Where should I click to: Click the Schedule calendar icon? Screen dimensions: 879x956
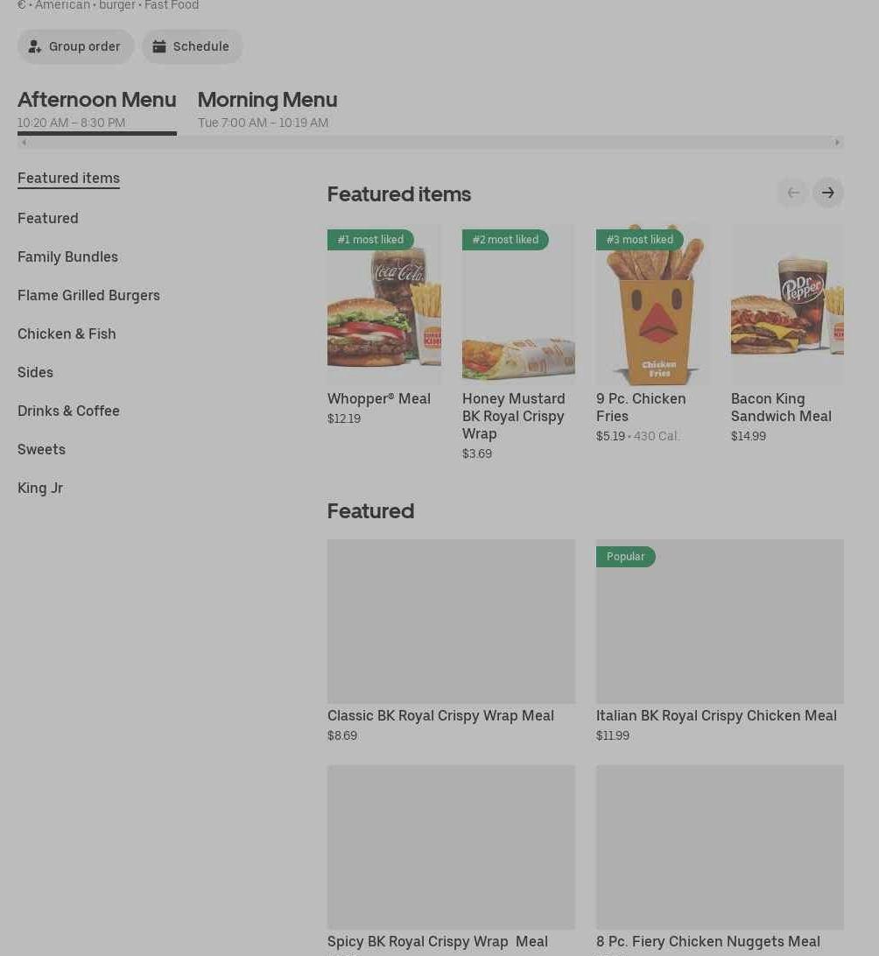[x=159, y=46]
